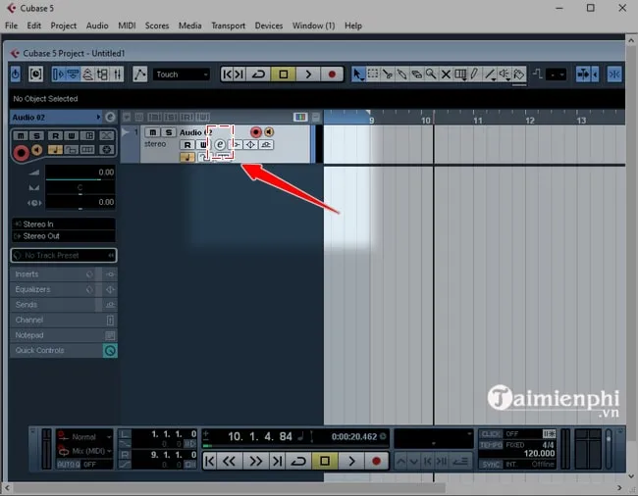Open the Audio menu

97,25
